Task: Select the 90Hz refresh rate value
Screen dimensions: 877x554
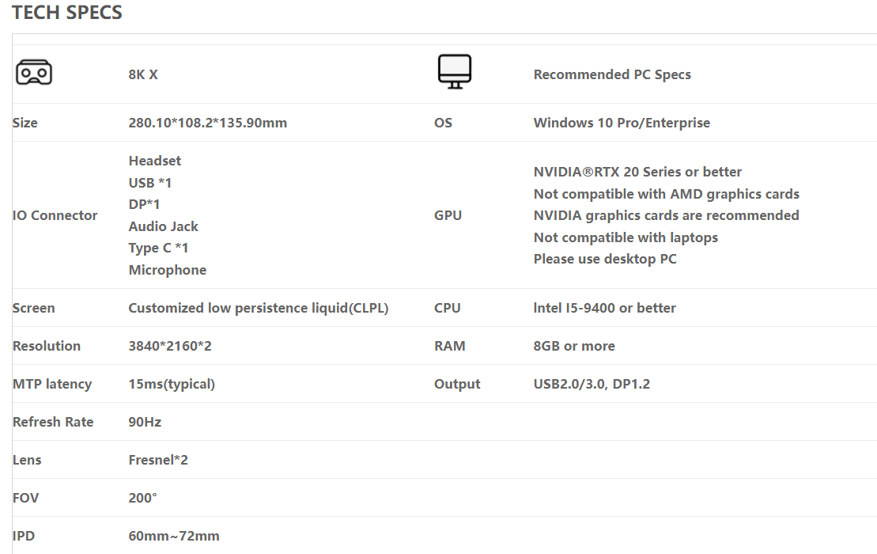Action: pyautogui.click(x=145, y=422)
